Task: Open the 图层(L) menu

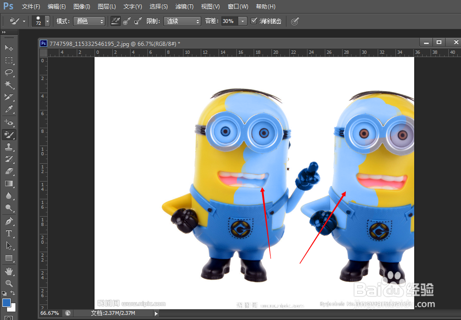Action: [107, 6]
